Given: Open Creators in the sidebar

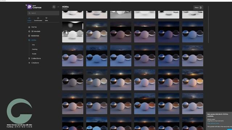Looking at the screenshot, I should click(34, 63).
